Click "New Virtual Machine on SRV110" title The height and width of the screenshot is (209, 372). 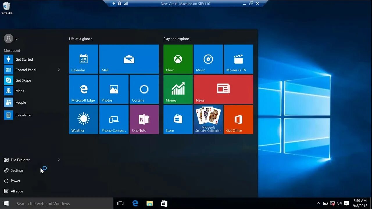[185, 4]
